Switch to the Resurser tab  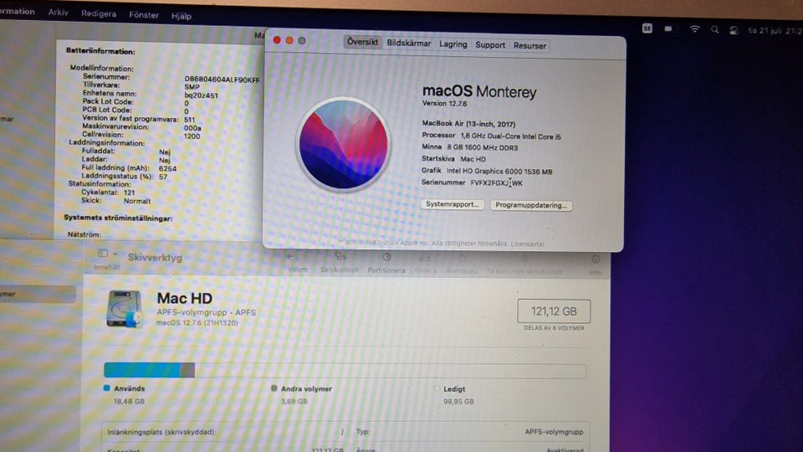[529, 45]
